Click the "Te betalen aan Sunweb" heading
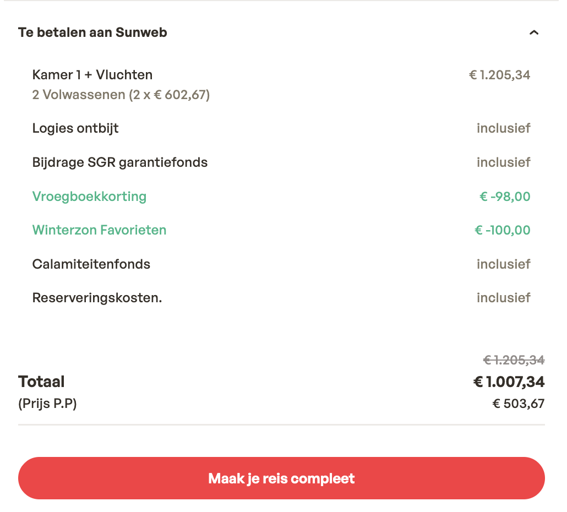 (x=92, y=32)
